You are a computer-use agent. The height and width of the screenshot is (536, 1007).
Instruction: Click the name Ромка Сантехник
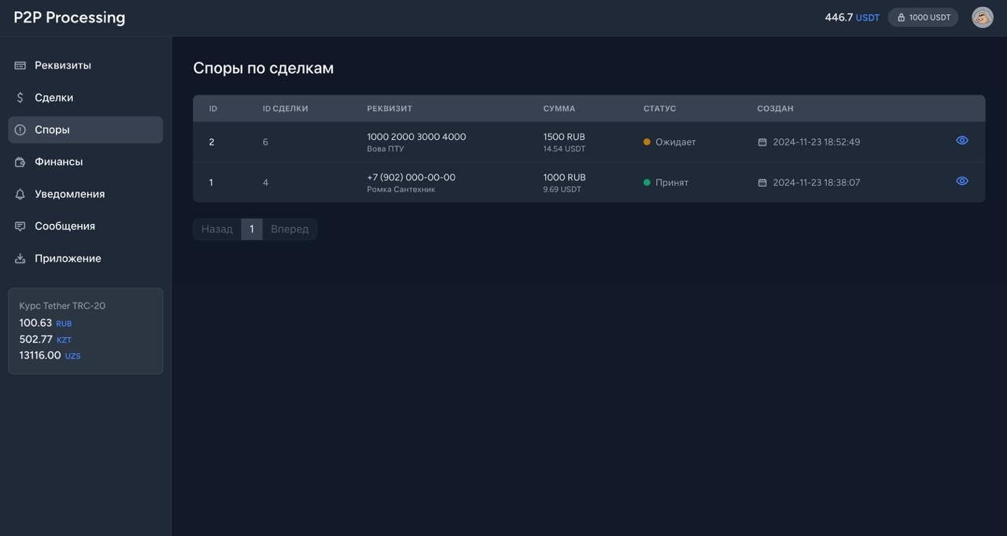click(401, 189)
